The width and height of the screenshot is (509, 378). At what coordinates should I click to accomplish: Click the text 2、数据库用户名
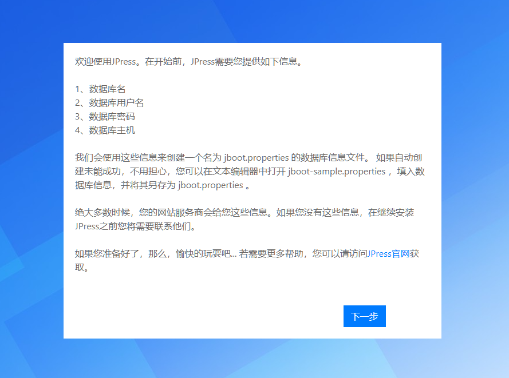click(109, 103)
